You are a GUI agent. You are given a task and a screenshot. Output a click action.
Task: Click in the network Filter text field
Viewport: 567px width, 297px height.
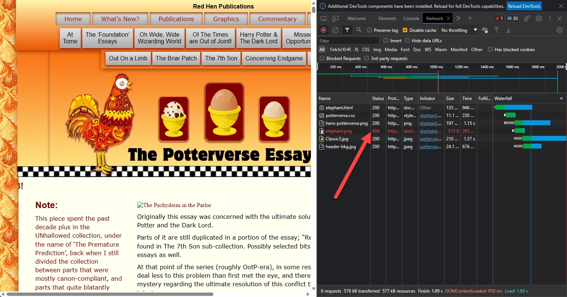point(348,41)
